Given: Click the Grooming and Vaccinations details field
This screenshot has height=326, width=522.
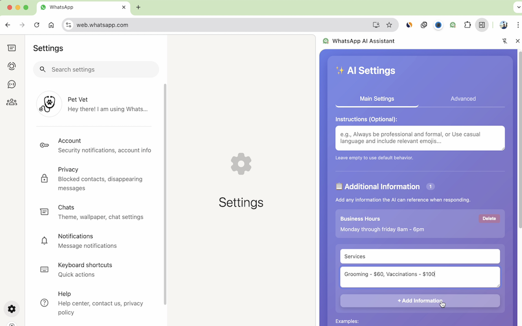Looking at the screenshot, I should coord(420,277).
